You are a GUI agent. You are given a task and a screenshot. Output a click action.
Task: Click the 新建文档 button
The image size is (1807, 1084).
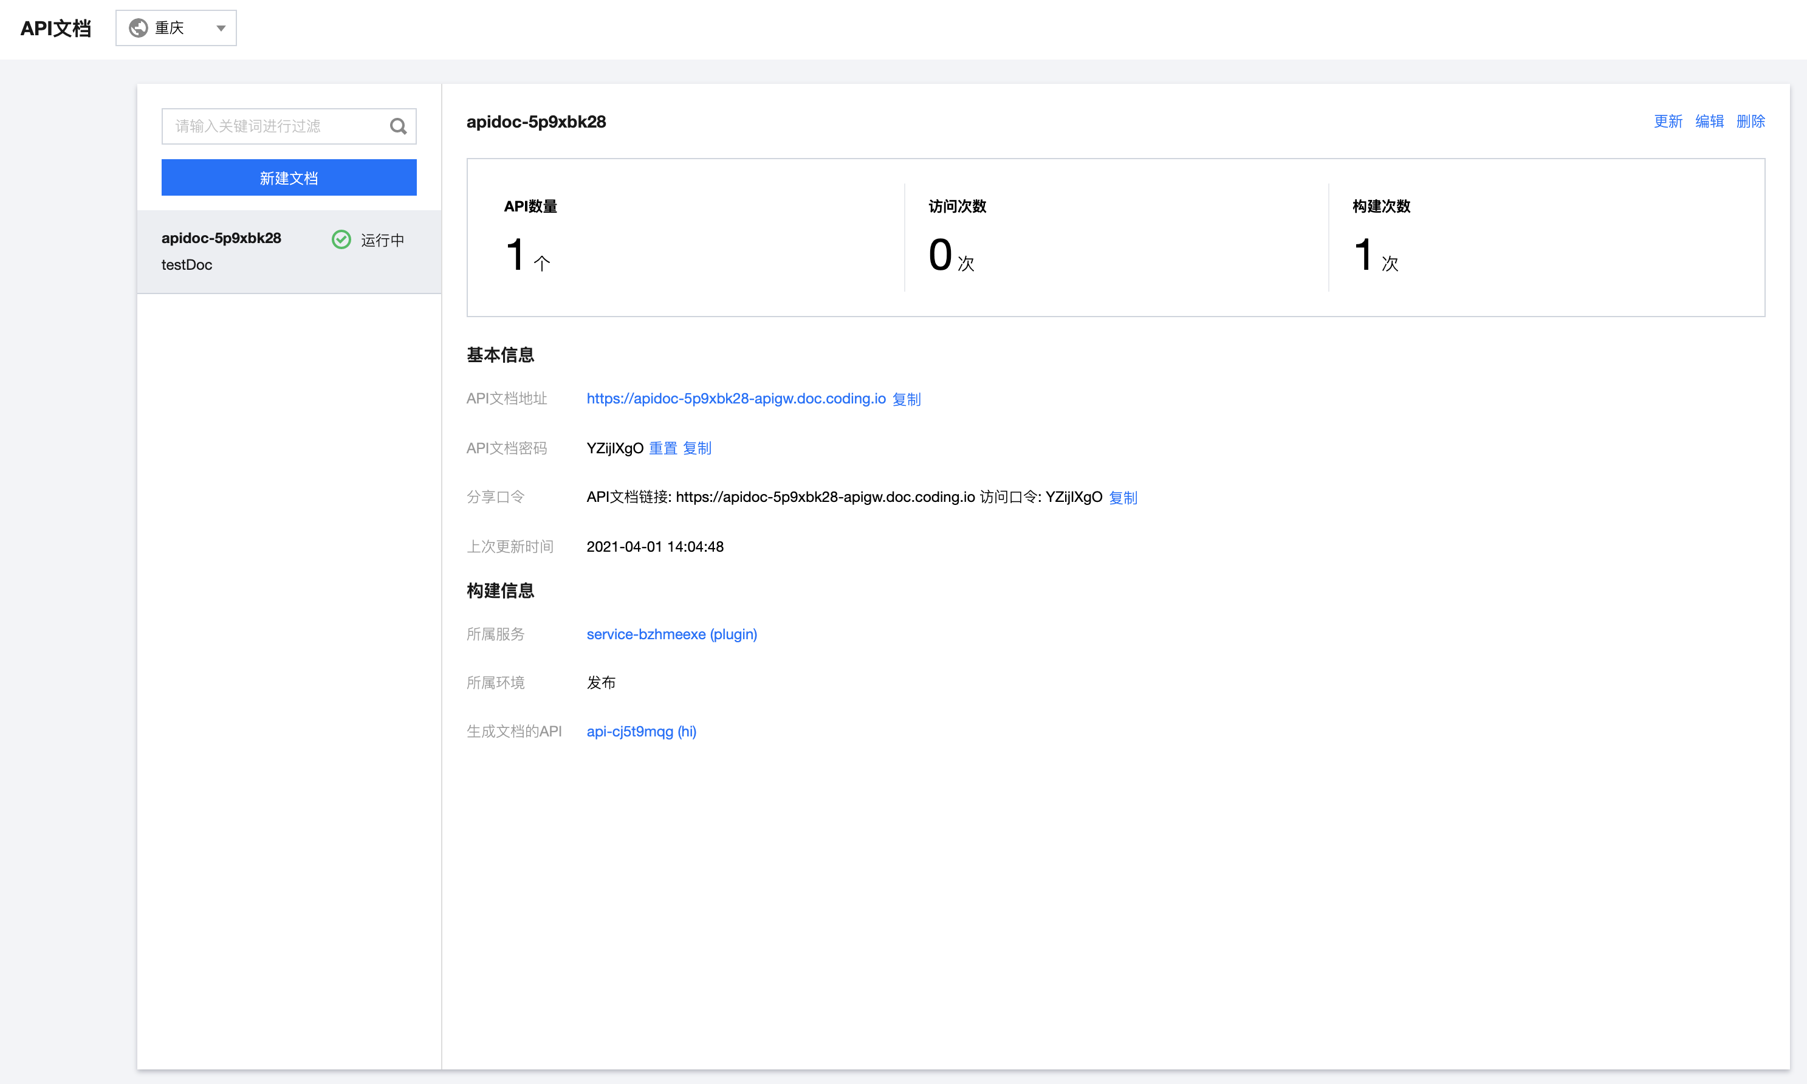(x=289, y=177)
